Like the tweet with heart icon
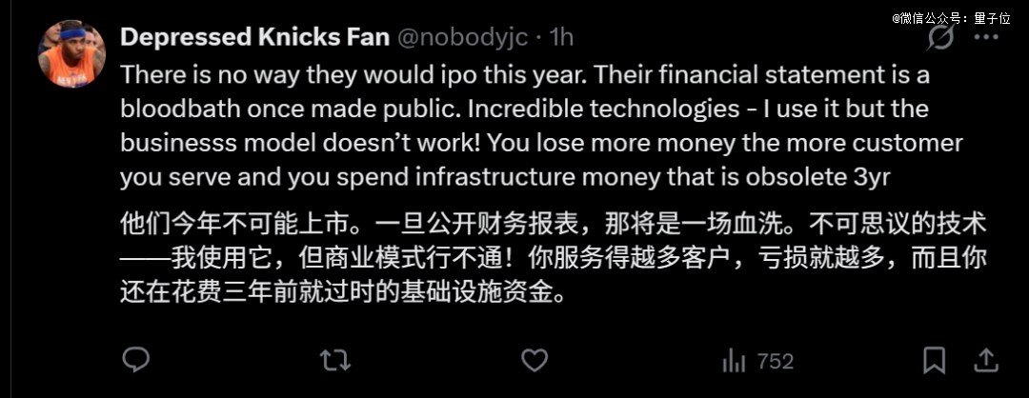 tap(535, 360)
